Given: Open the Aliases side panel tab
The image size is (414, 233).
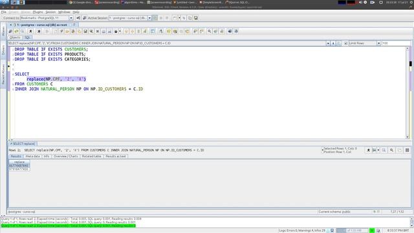Looking at the screenshot, I should point(3,31).
